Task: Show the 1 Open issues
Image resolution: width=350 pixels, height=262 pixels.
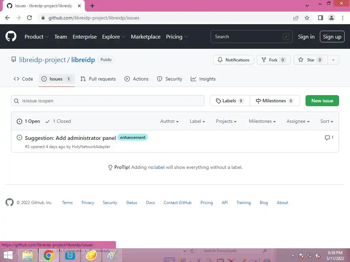Action: click(x=28, y=121)
